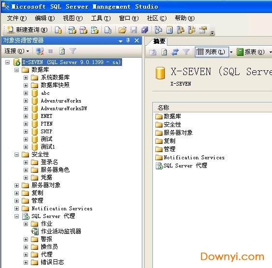Close the Object Explorer panel
The height and width of the screenshot is (268, 272).
pos(136,40)
